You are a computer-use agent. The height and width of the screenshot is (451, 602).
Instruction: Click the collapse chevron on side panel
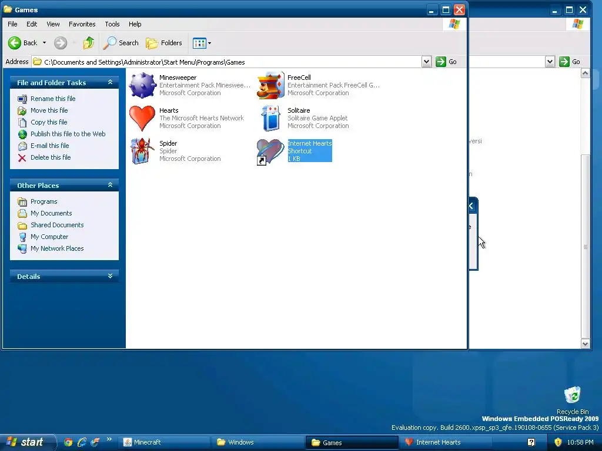click(471, 206)
